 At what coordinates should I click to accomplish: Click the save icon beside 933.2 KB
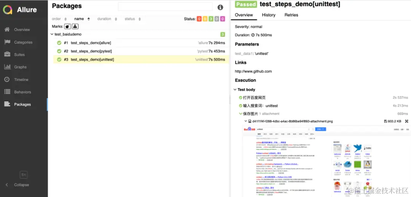point(386,121)
